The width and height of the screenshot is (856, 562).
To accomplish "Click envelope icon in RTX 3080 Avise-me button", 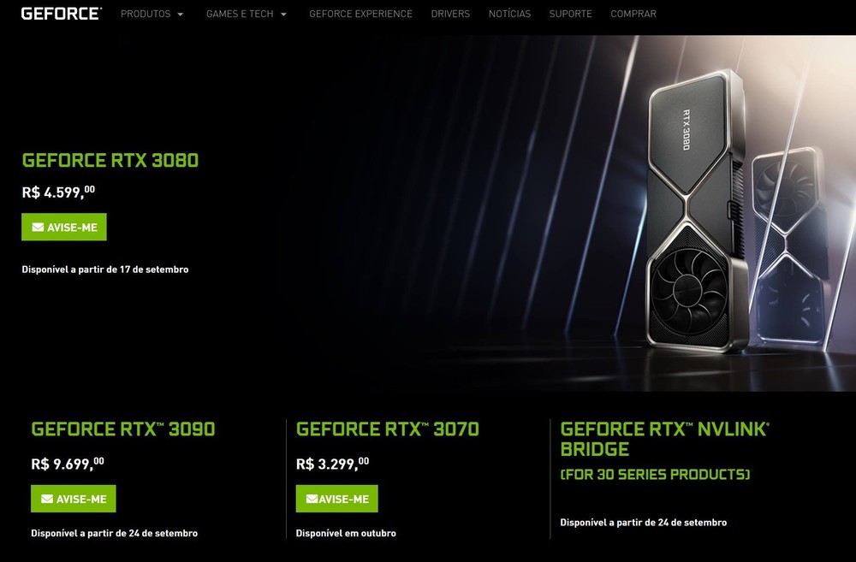I will pos(38,227).
